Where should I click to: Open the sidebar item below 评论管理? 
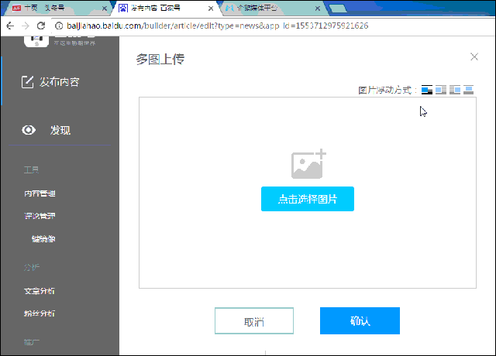pos(43,239)
